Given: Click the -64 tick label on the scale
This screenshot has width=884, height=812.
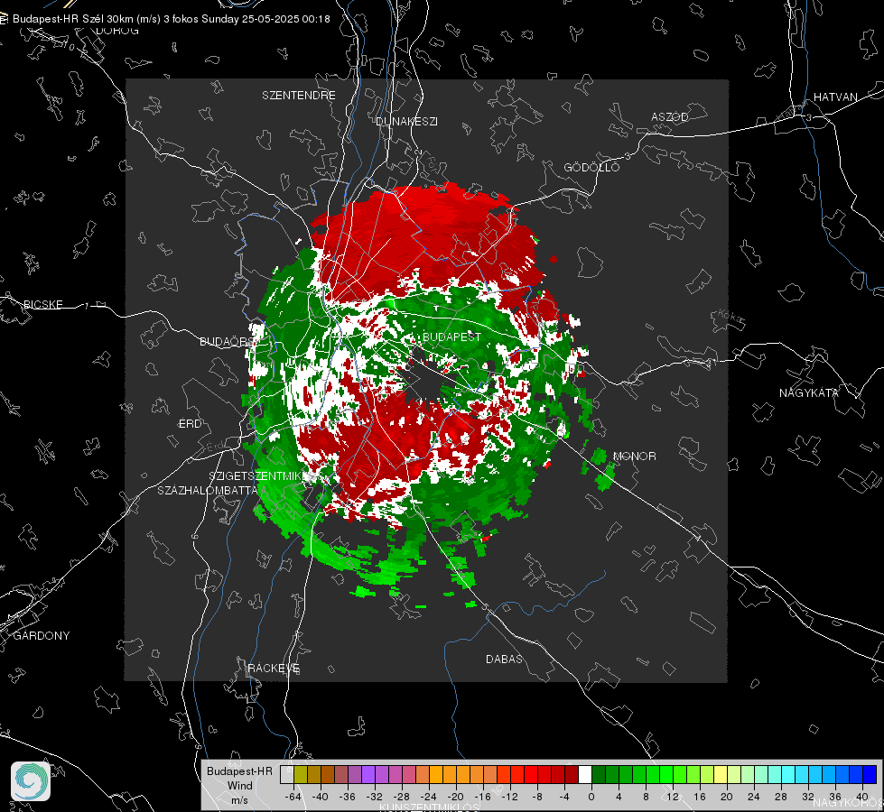Looking at the screenshot, I should pyautogui.click(x=293, y=797).
